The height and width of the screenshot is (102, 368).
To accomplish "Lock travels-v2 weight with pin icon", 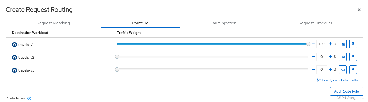I will tap(353, 57).
